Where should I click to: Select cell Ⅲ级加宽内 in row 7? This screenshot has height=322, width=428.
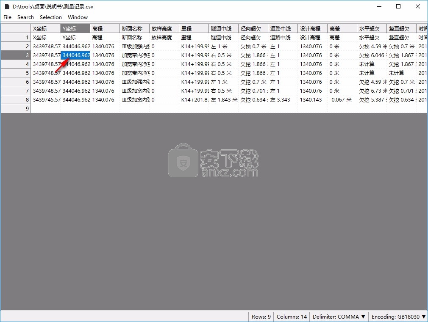click(135, 91)
